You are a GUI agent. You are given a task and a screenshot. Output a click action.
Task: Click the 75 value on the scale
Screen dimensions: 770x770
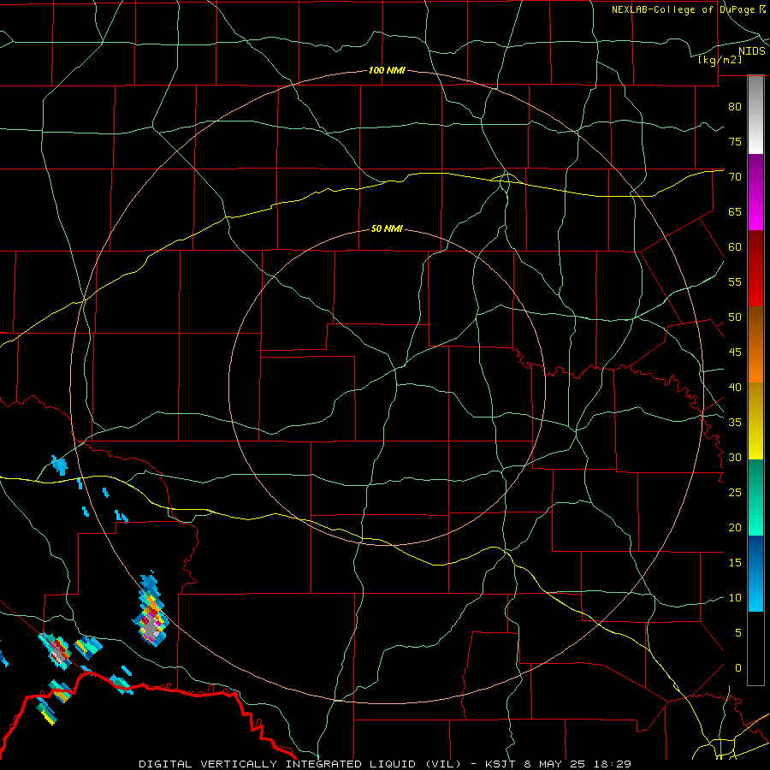point(735,141)
